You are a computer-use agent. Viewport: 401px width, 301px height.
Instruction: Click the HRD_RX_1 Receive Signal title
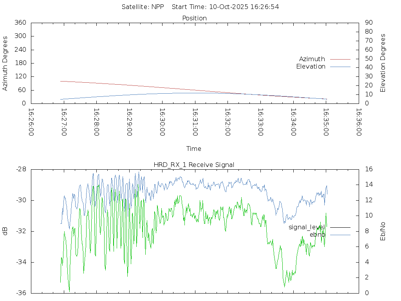[x=194, y=165]
